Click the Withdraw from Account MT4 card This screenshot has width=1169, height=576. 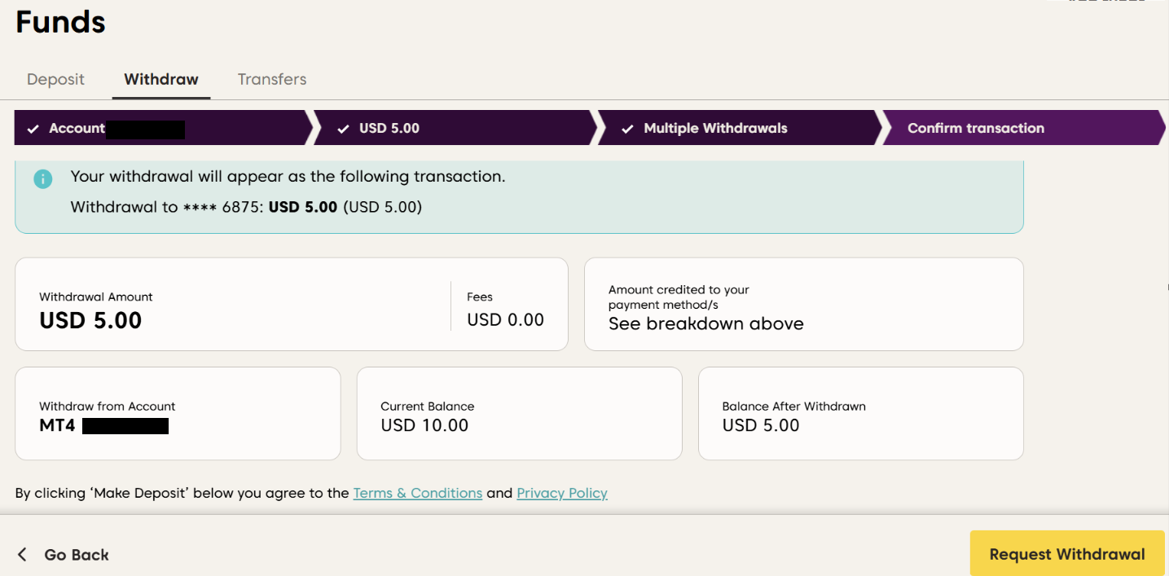[178, 414]
